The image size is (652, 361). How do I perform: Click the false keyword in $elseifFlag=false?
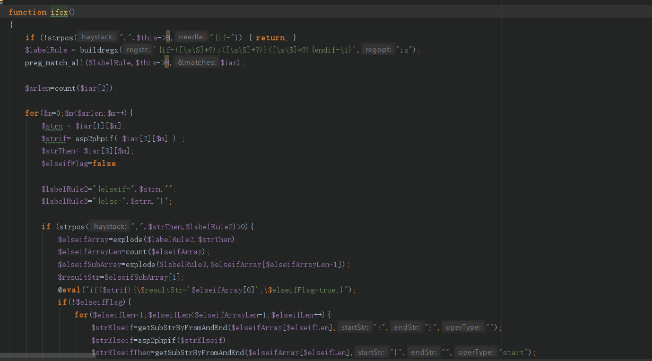(104, 164)
